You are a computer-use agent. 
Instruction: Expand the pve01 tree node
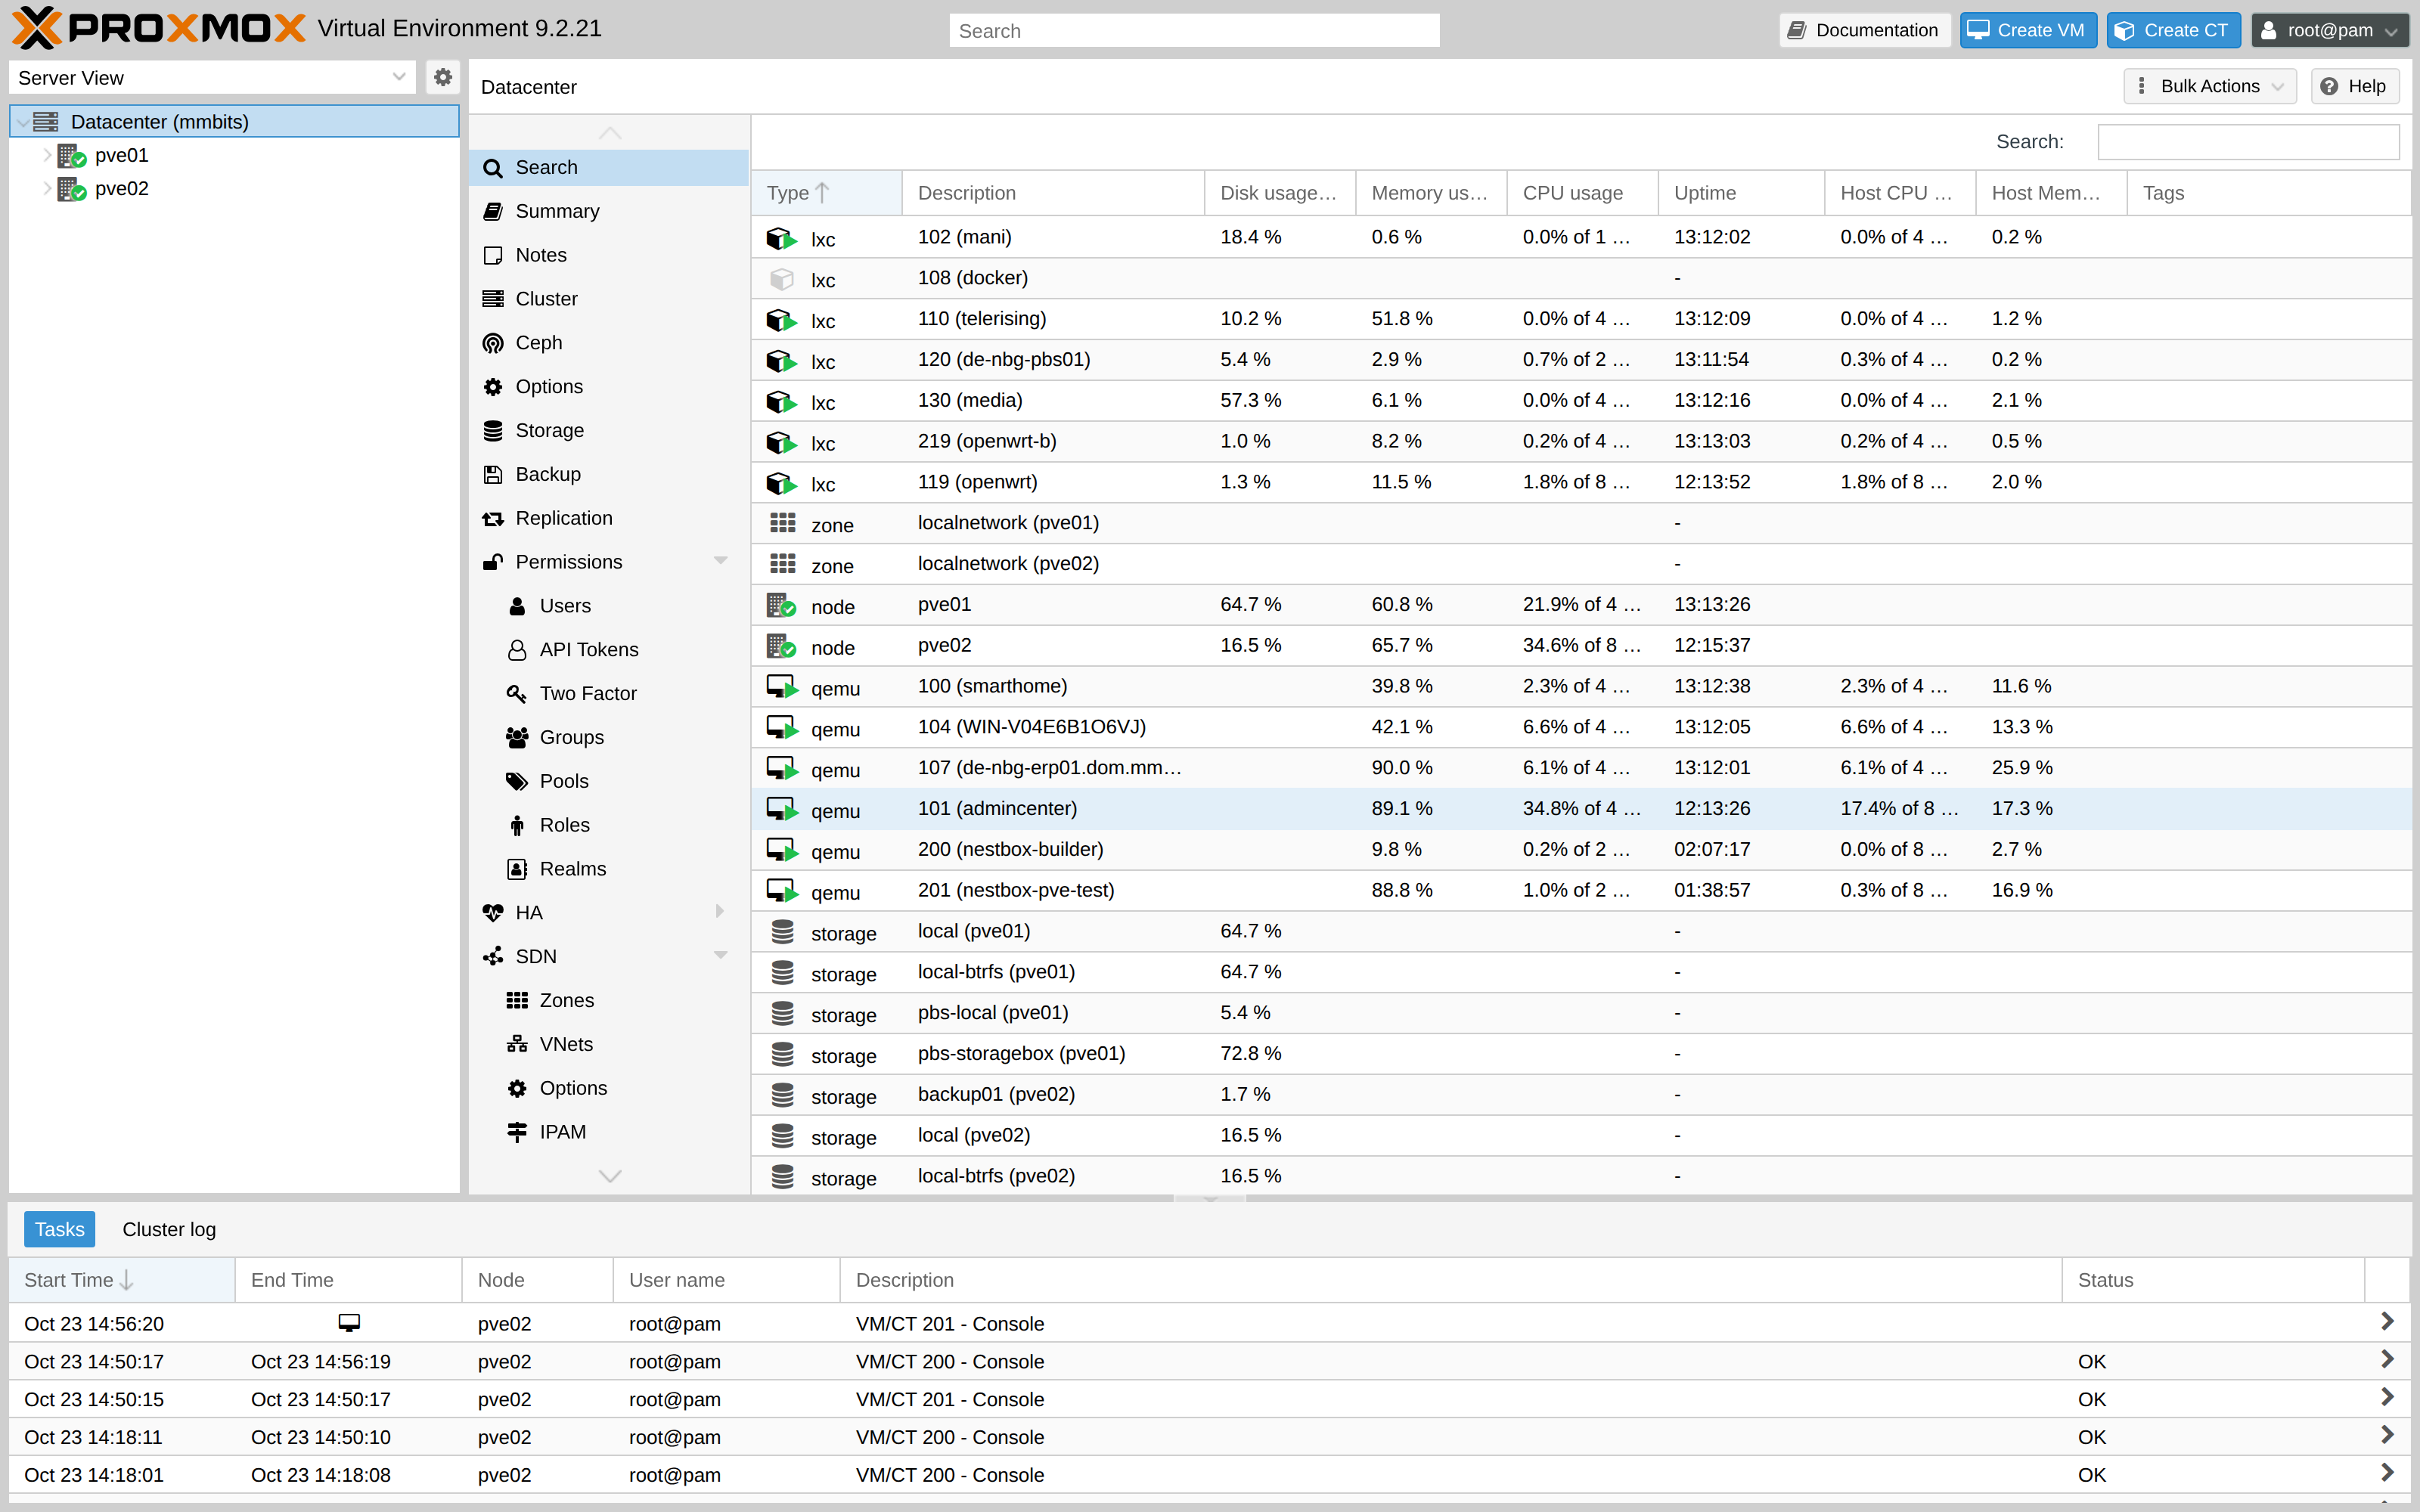tap(46, 155)
